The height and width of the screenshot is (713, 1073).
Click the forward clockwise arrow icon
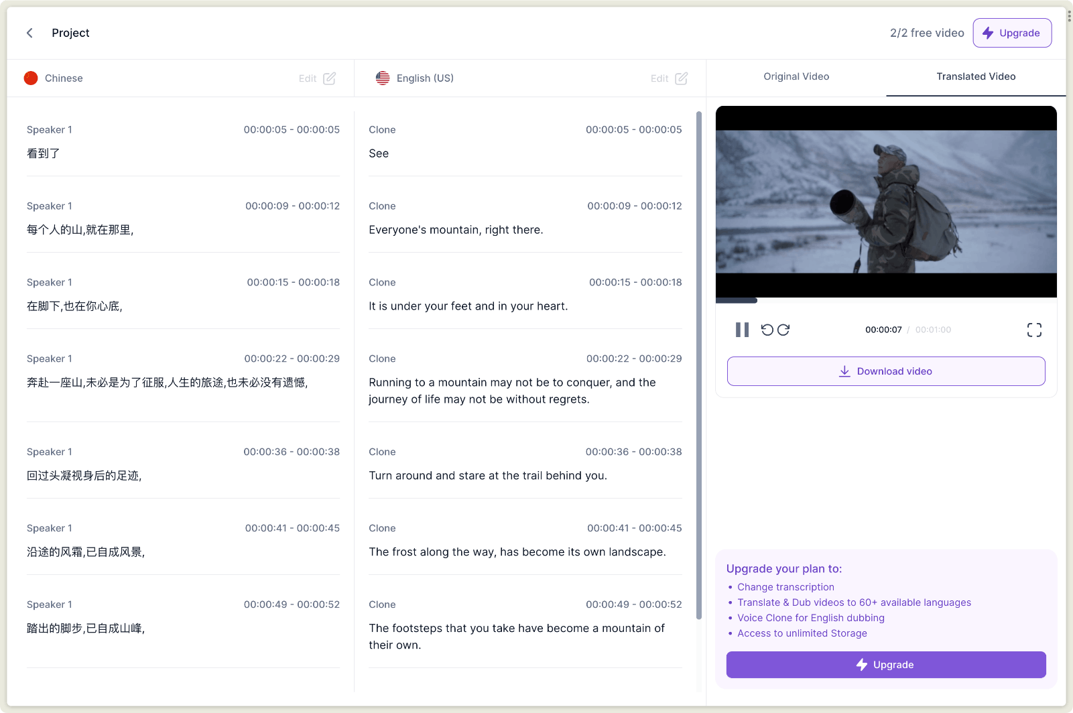(783, 330)
